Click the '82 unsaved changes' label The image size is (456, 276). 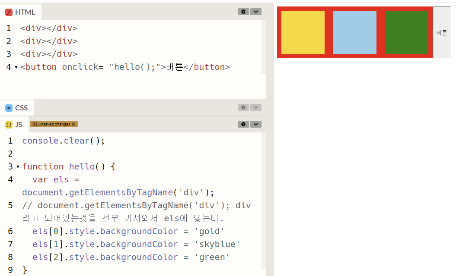[x=51, y=124]
